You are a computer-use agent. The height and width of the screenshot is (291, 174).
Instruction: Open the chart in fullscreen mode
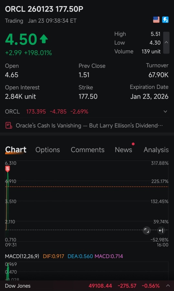tap(147, 231)
